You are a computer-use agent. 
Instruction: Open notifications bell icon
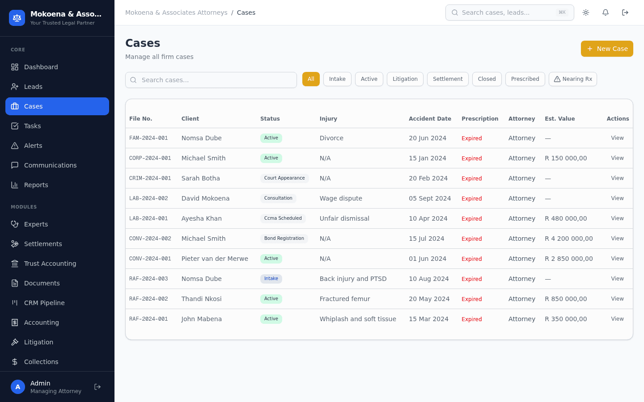click(x=606, y=13)
